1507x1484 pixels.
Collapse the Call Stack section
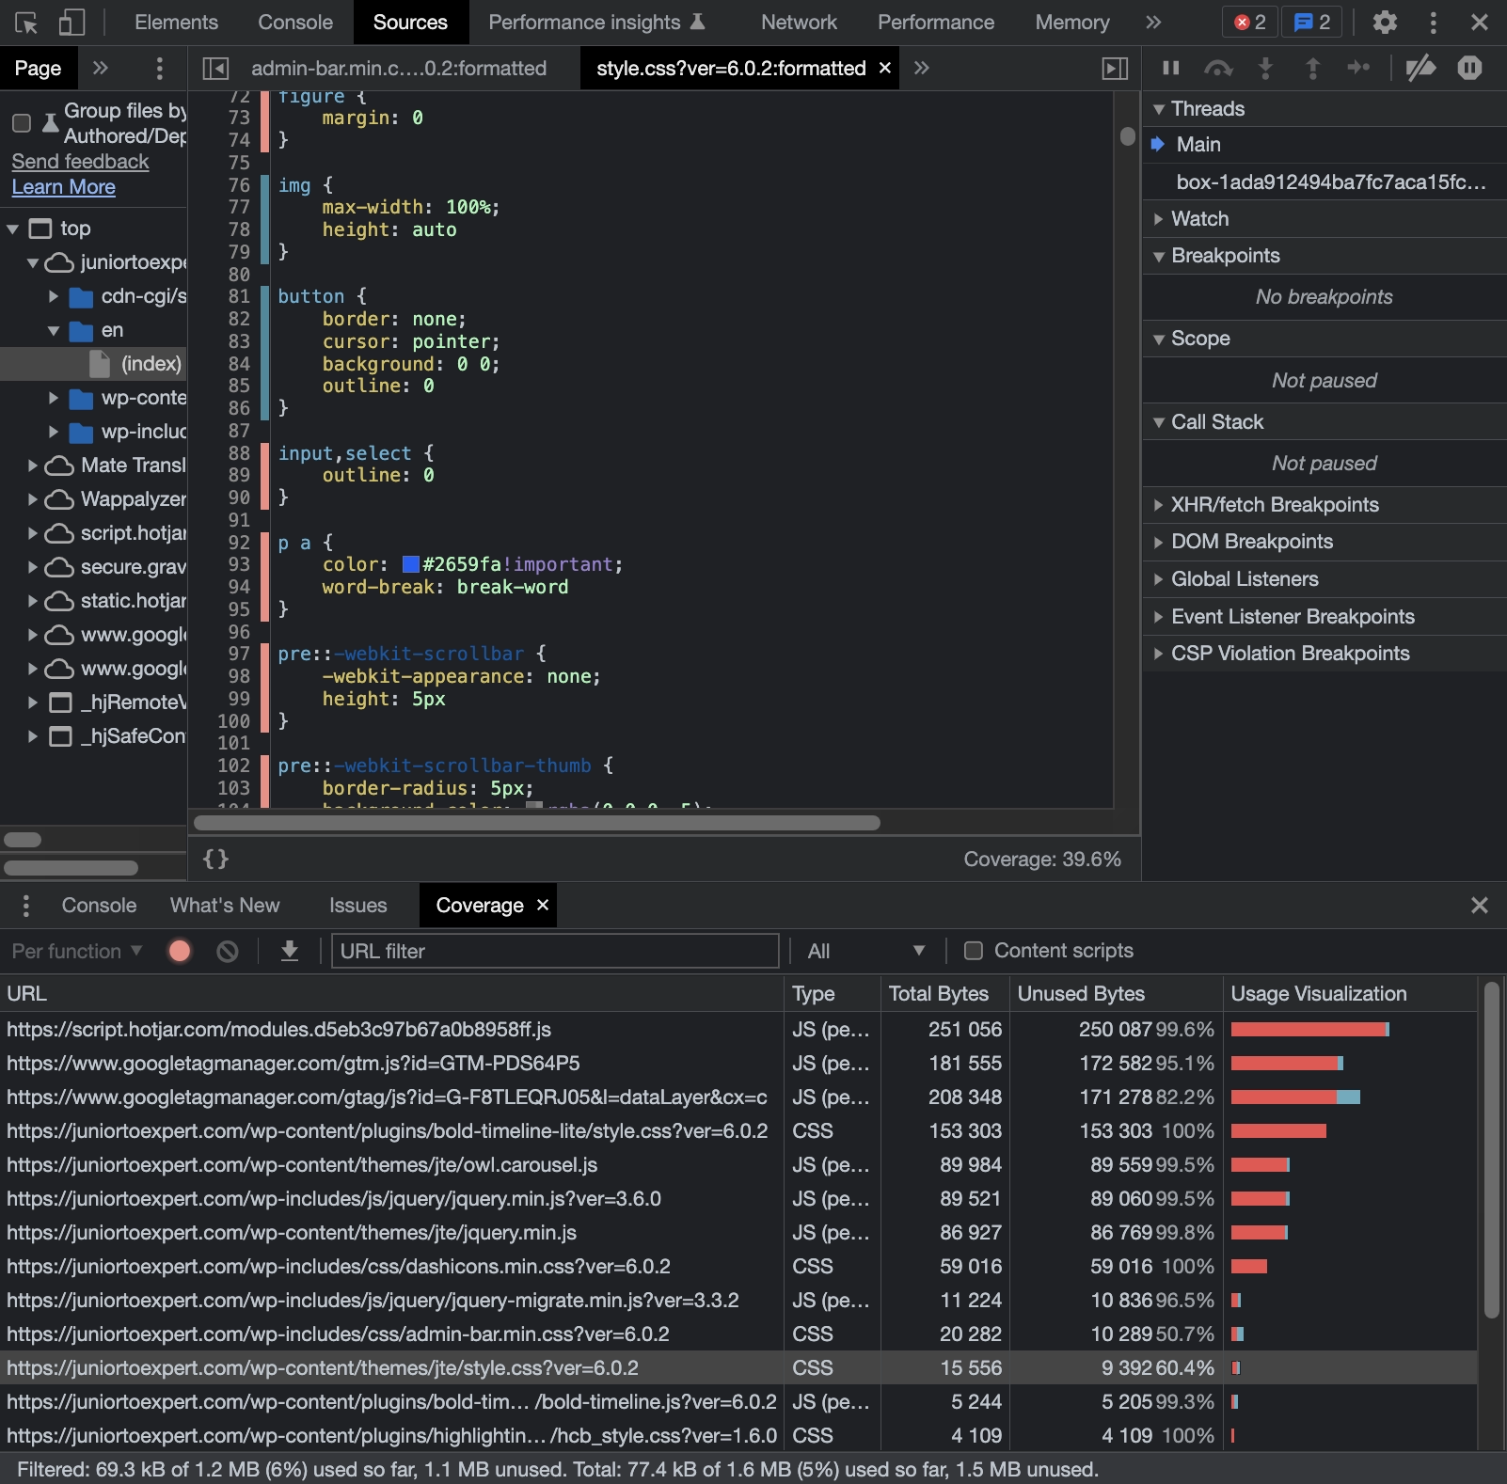coord(1324,421)
